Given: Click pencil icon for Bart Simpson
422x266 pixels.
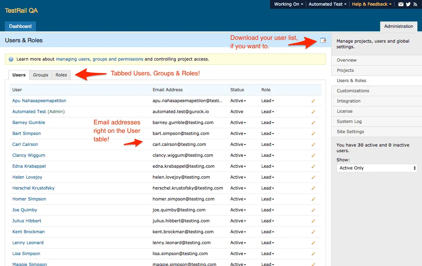Looking at the screenshot, I should click(x=313, y=134).
